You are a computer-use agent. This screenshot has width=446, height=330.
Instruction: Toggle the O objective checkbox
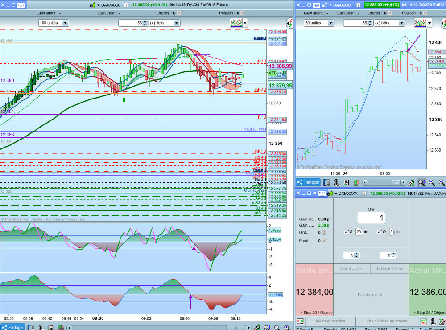coord(379,232)
